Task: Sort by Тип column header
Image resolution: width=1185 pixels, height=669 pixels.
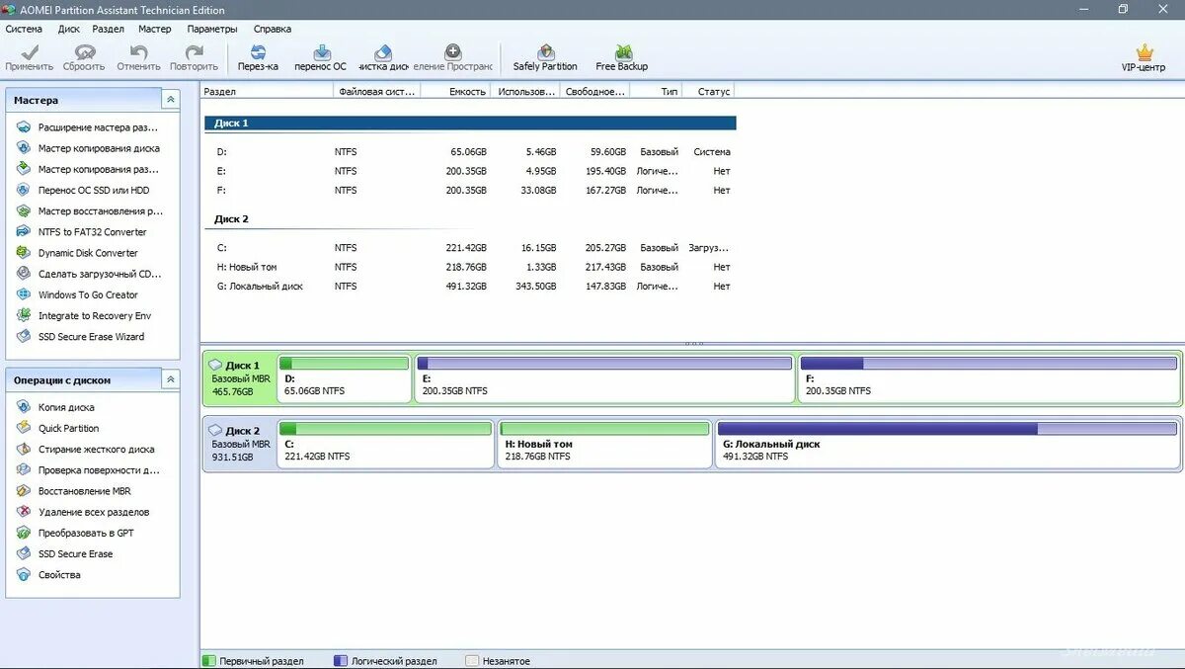Action: coord(656,91)
